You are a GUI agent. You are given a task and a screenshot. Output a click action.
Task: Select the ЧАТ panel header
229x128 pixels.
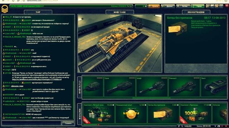click(x=38, y=12)
